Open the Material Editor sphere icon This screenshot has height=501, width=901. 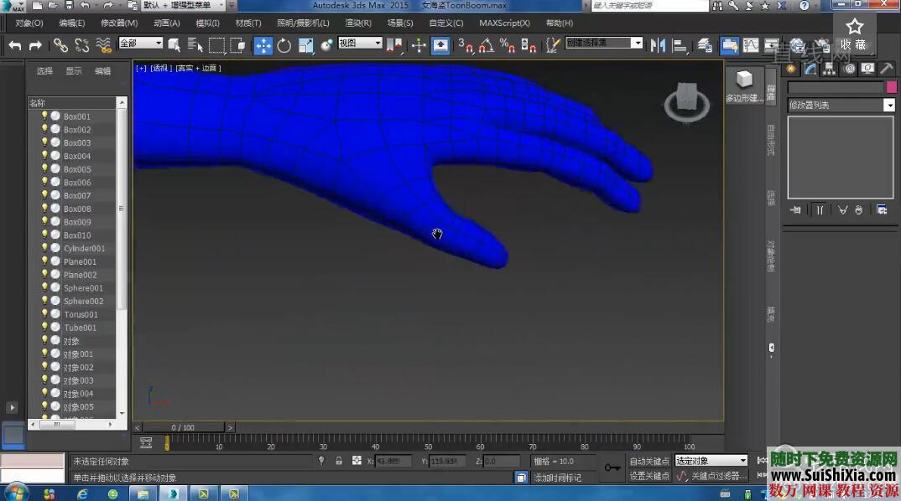798,45
